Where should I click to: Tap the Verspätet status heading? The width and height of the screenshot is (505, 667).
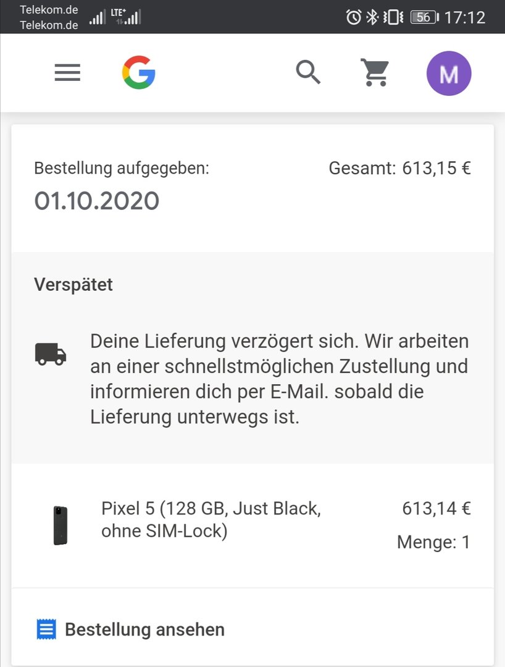coord(73,285)
